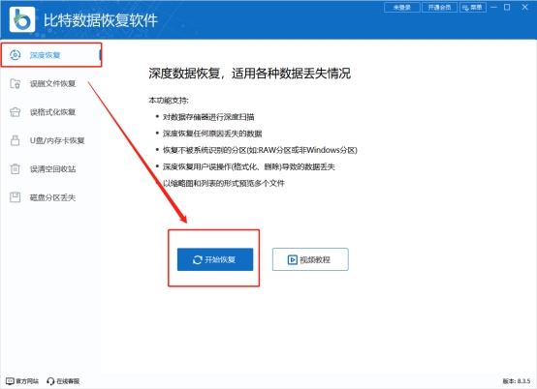Select the 误清空回收站 sidebar item
The height and width of the screenshot is (389, 537).
pyautogui.click(x=51, y=169)
